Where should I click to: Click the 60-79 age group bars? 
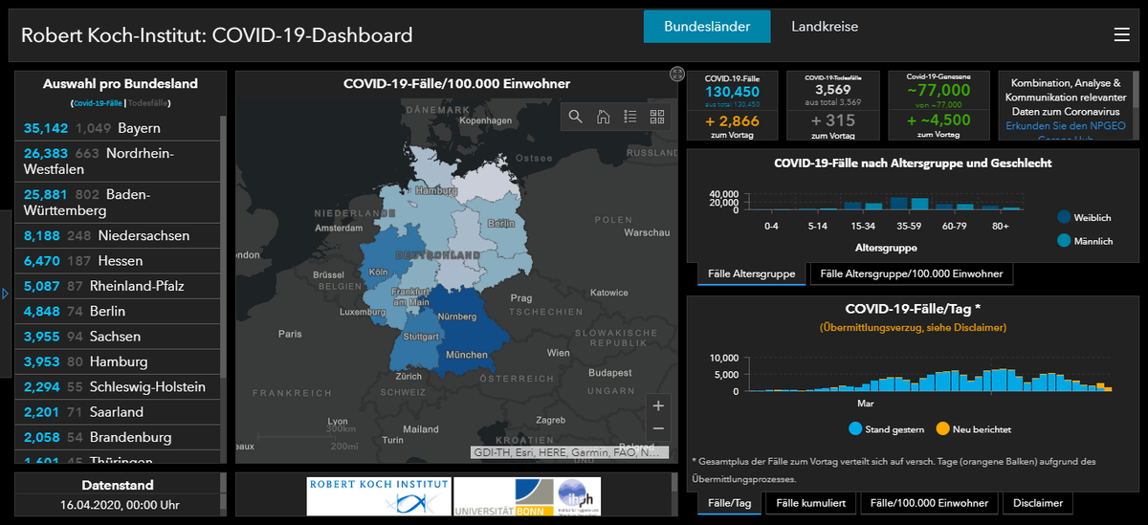click(x=954, y=207)
